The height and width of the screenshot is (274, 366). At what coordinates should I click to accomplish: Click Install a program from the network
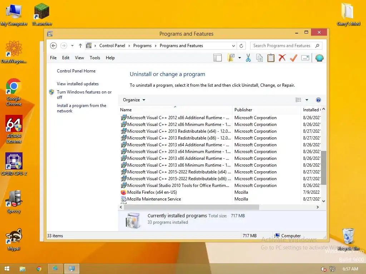tap(81, 108)
